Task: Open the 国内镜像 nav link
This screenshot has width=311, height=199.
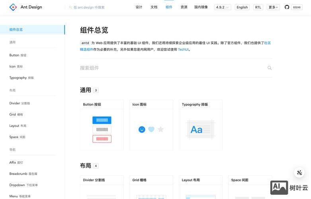Action: 201,7
